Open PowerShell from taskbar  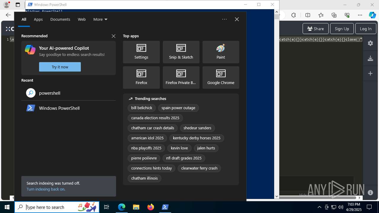point(165,207)
